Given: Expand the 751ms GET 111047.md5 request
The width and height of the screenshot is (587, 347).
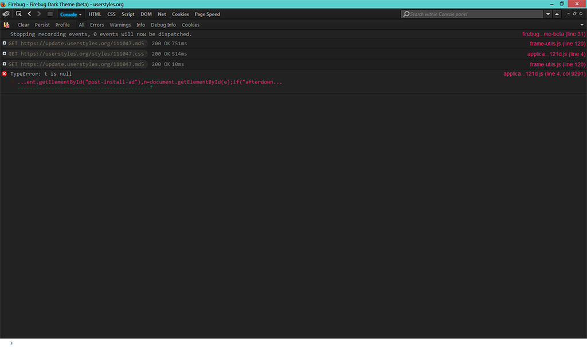Looking at the screenshot, I should tap(5, 43).
